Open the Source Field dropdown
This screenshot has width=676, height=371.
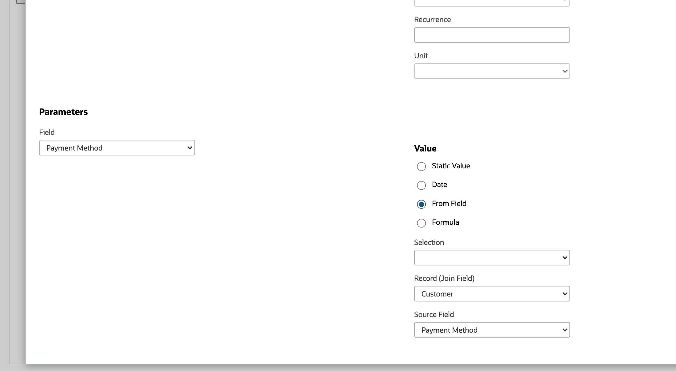point(492,330)
